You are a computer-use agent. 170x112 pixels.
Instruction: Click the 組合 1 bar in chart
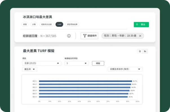[86, 81]
